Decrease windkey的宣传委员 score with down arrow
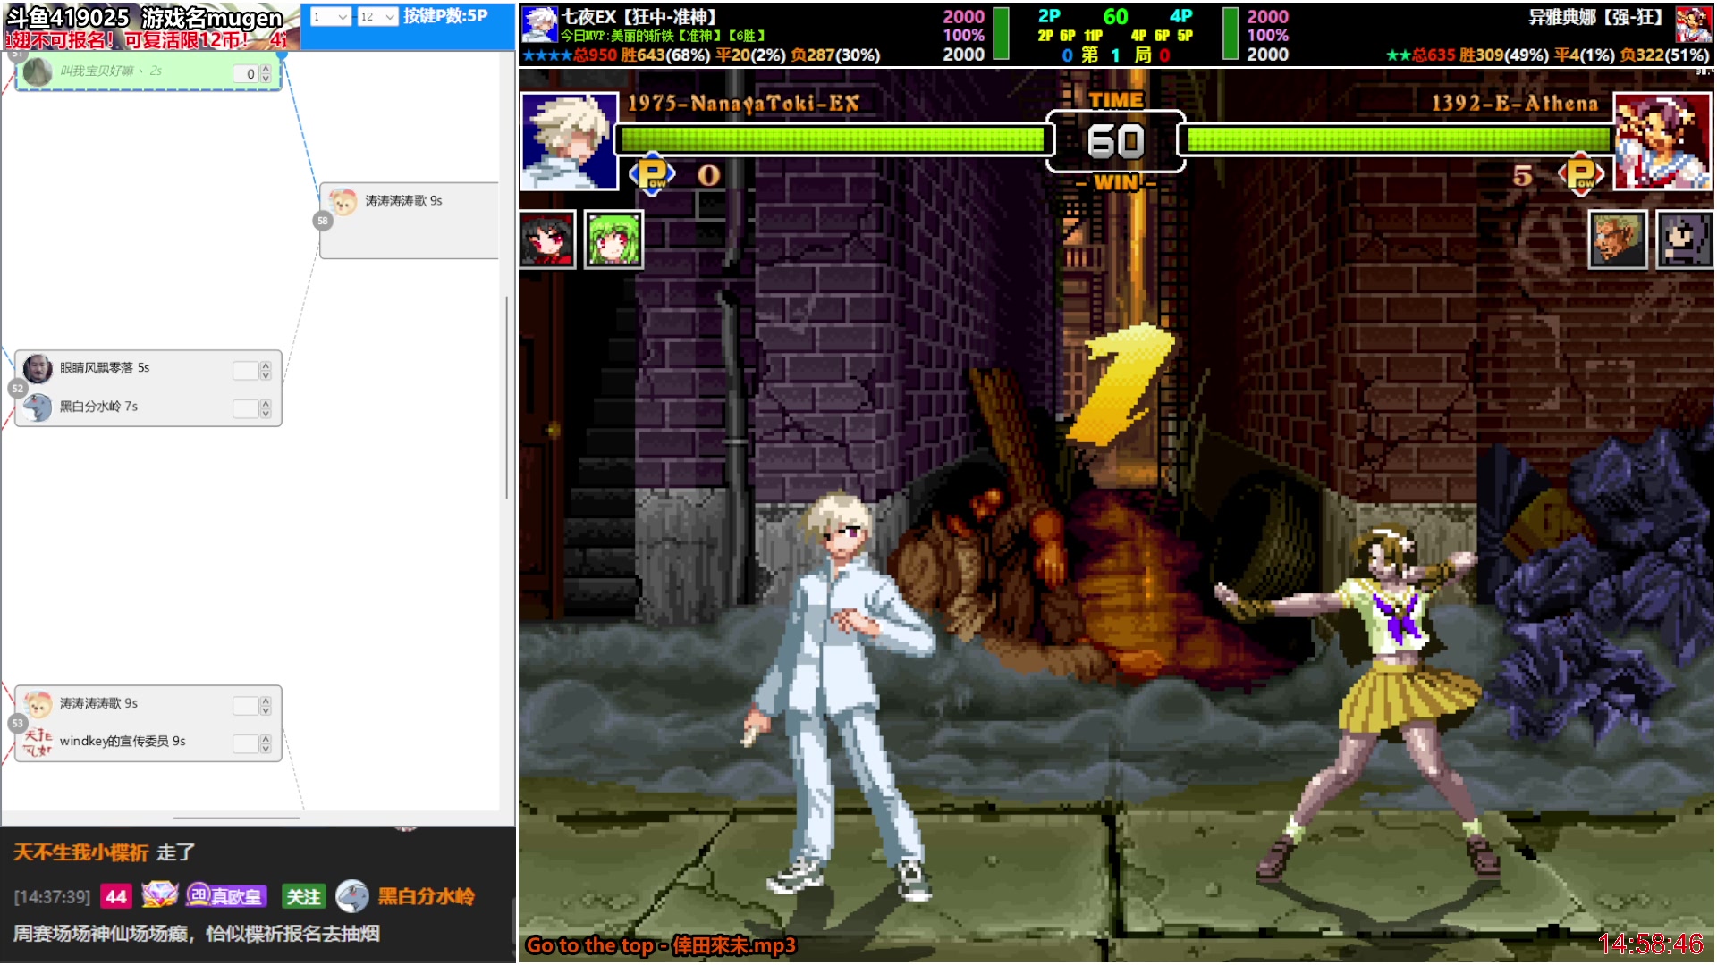Image resolution: width=1717 pixels, height=965 pixels. (x=266, y=749)
